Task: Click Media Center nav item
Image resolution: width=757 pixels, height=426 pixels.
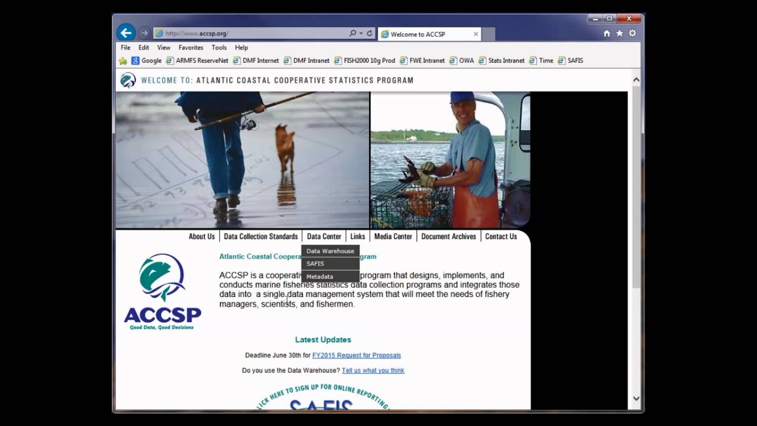Action: tap(393, 236)
